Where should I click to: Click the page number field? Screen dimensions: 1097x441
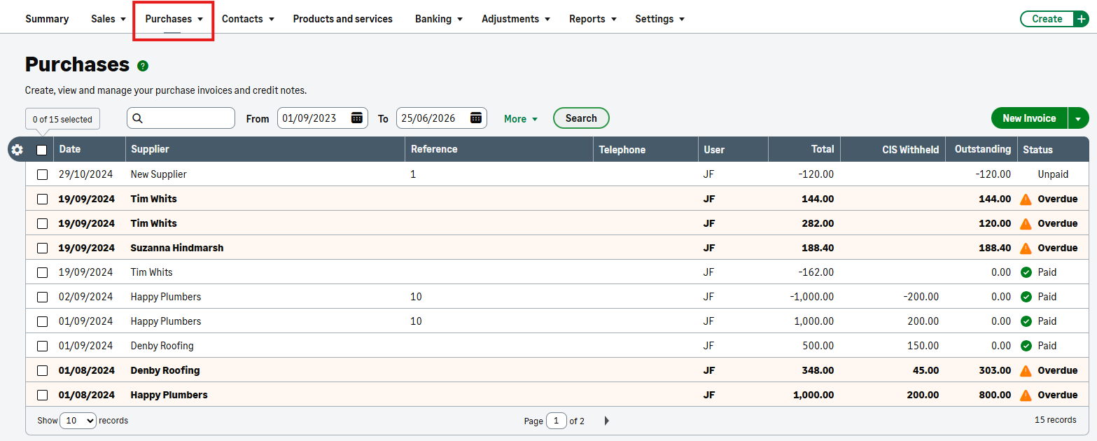coord(556,421)
